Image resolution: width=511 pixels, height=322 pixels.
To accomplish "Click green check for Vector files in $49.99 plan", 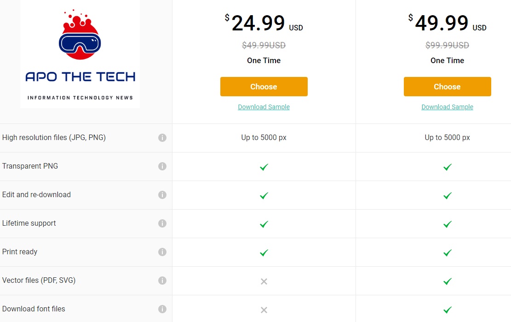I will pyautogui.click(x=448, y=281).
